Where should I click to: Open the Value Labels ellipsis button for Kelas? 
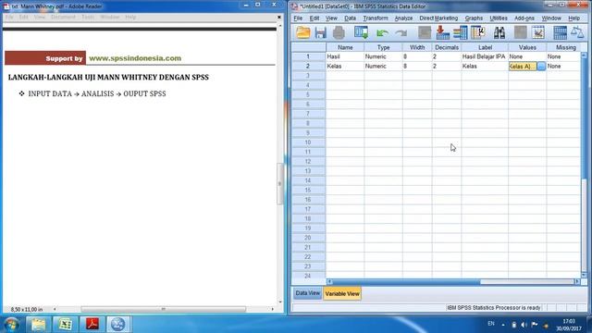pyautogui.click(x=541, y=66)
